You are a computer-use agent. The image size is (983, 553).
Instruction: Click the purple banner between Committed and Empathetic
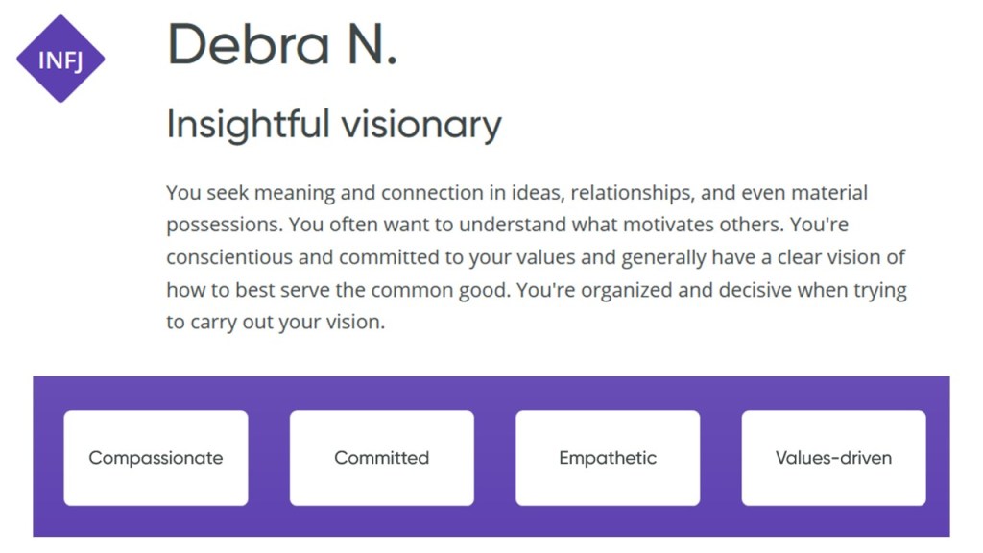click(x=494, y=458)
